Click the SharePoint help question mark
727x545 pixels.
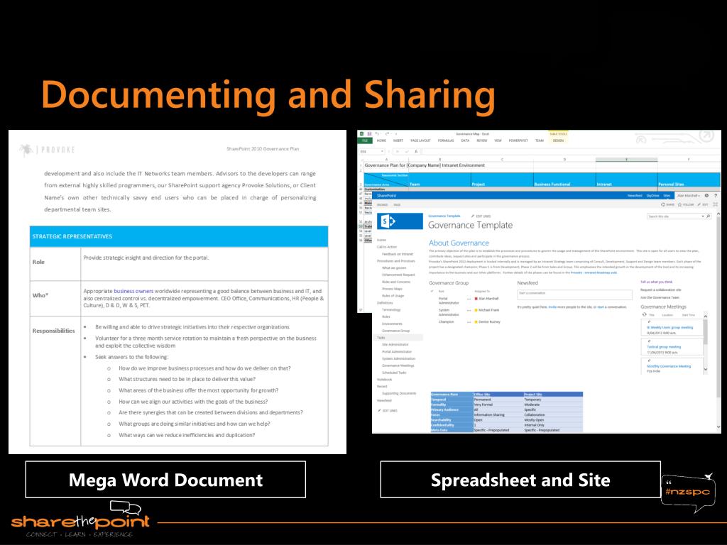(716, 196)
